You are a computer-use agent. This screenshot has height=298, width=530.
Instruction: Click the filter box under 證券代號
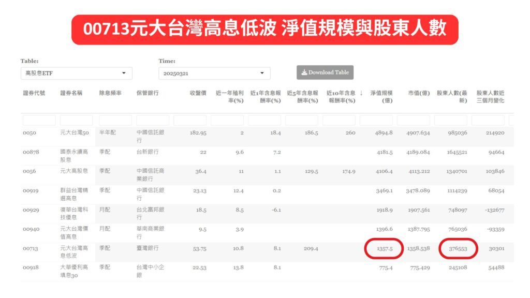[x=39, y=120]
